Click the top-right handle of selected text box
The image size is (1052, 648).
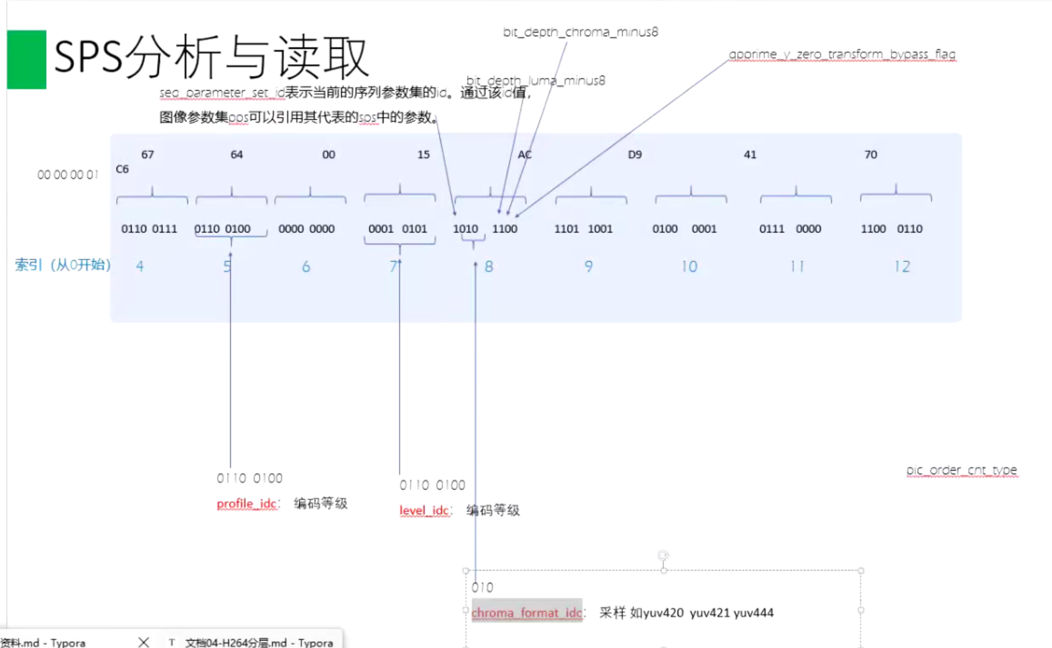[x=861, y=571]
